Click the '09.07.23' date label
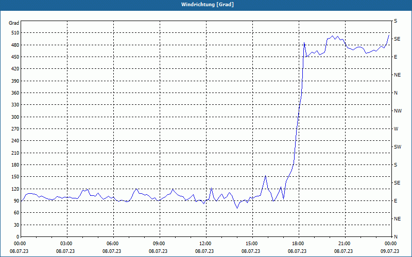Viewport: 412px width, 257px height. [390, 251]
